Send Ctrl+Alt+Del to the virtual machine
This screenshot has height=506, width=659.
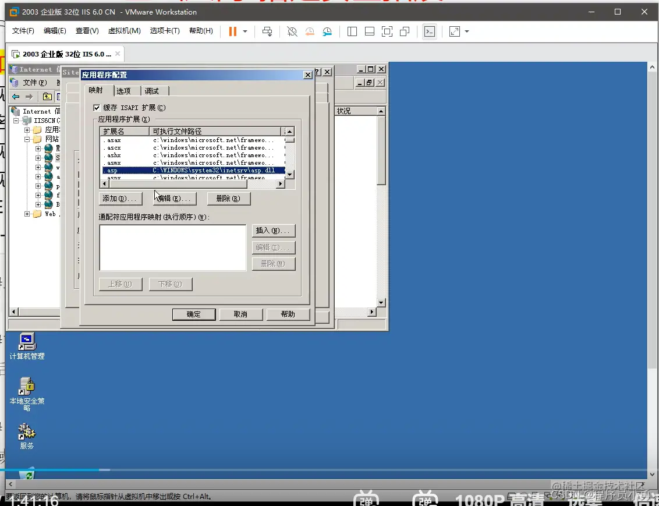267,31
